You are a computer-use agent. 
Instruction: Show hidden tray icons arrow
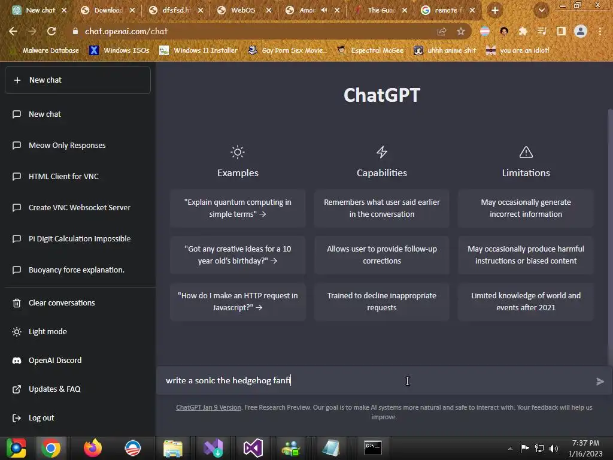click(510, 449)
